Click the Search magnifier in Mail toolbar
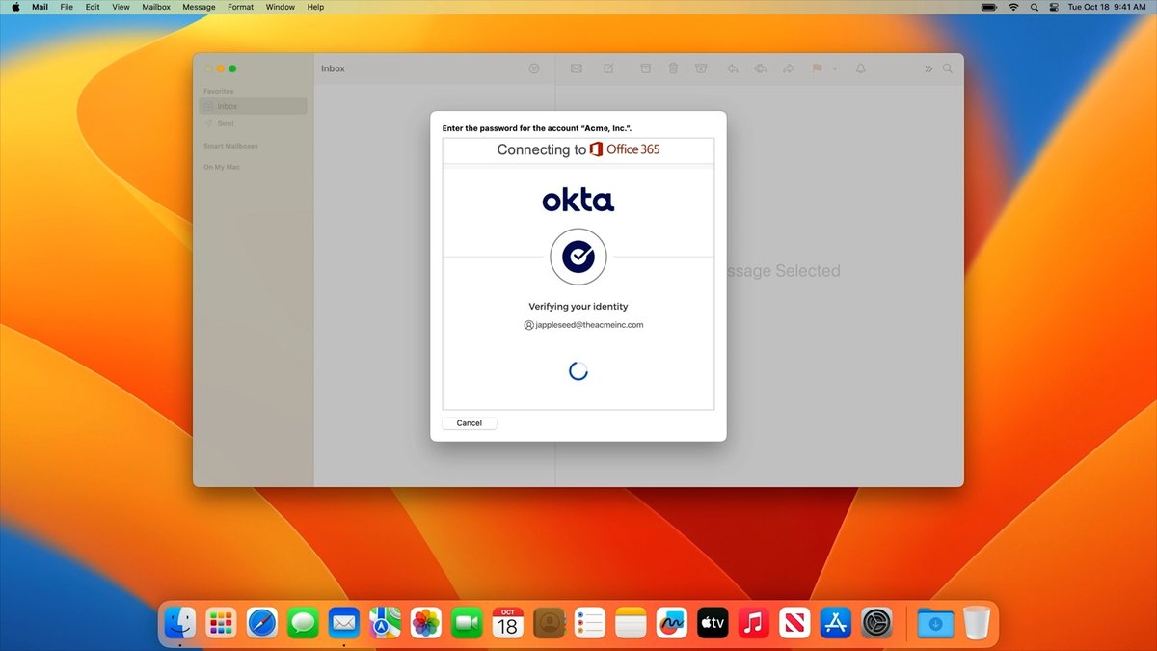This screenshot has height=651, width=1157. point(948,68)
